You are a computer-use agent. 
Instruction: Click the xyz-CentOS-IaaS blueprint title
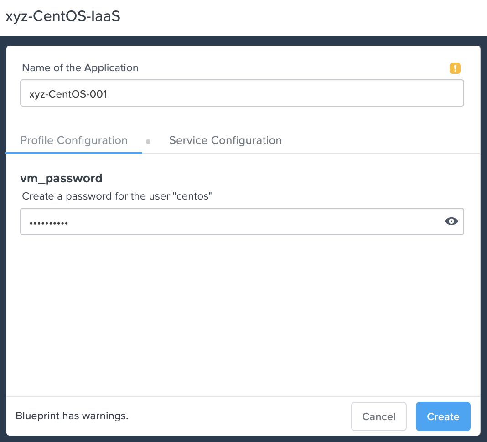pos(63,16)
